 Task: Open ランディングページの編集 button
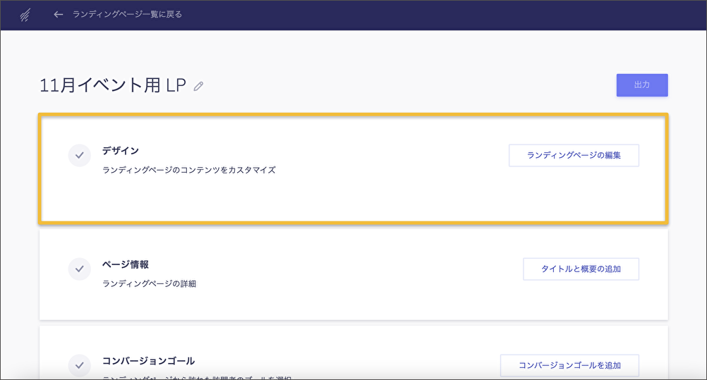[574, 155]
